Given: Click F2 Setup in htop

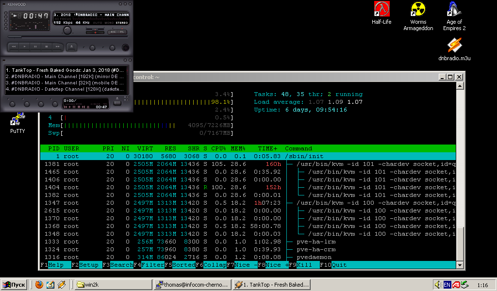Looking at the screenshot, I should 87,265.
